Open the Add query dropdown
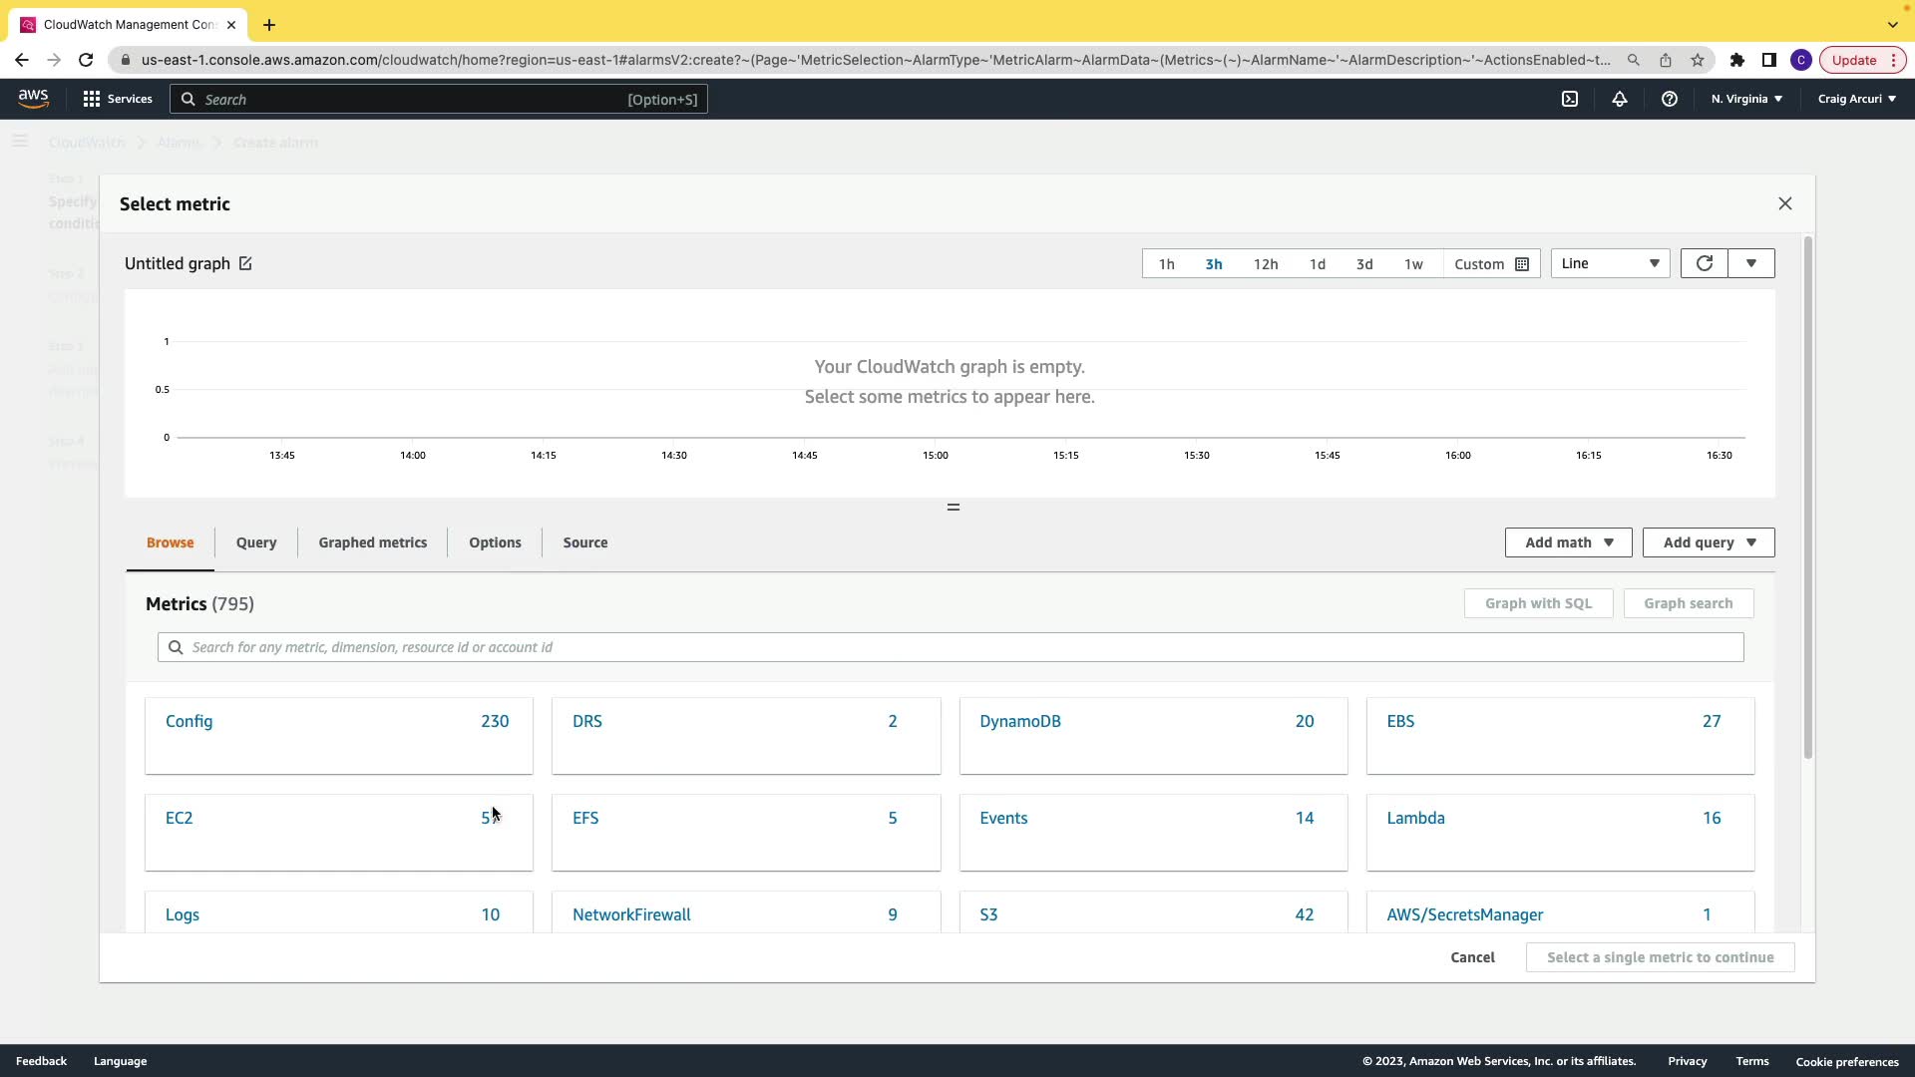This screenshot has width=1915, height=1077. click(x=1709, y=542)
